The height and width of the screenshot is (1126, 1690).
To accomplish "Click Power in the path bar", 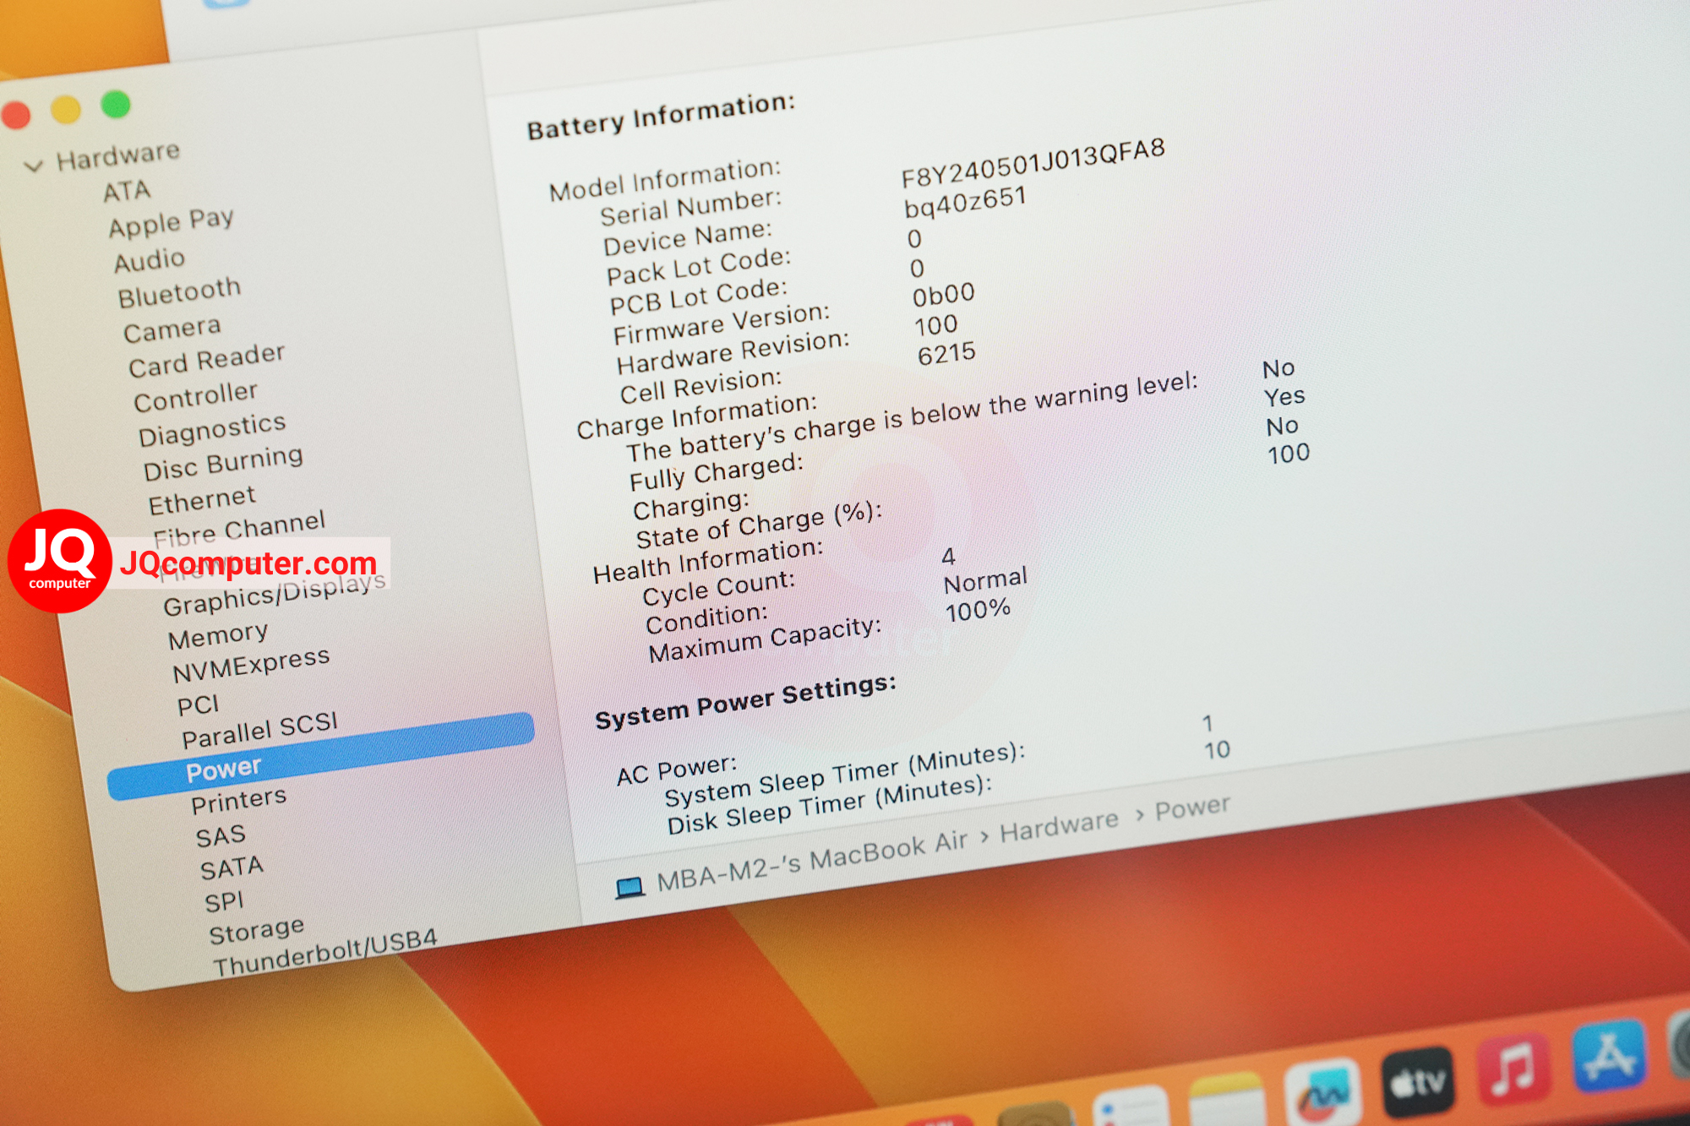I will (x=1192, y=808).
